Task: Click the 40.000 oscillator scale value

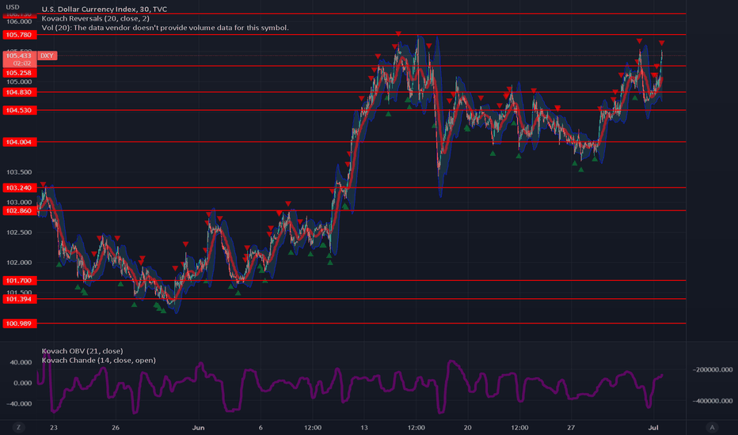Action: (x=21, y=362)
